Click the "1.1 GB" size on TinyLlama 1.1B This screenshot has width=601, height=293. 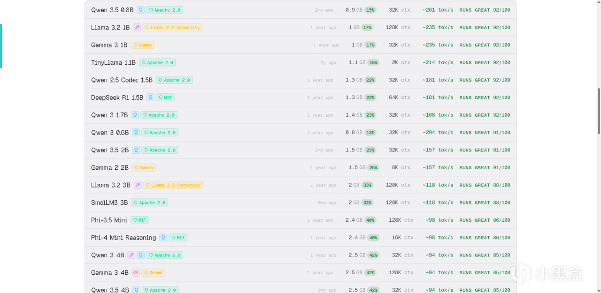(357, 62)
